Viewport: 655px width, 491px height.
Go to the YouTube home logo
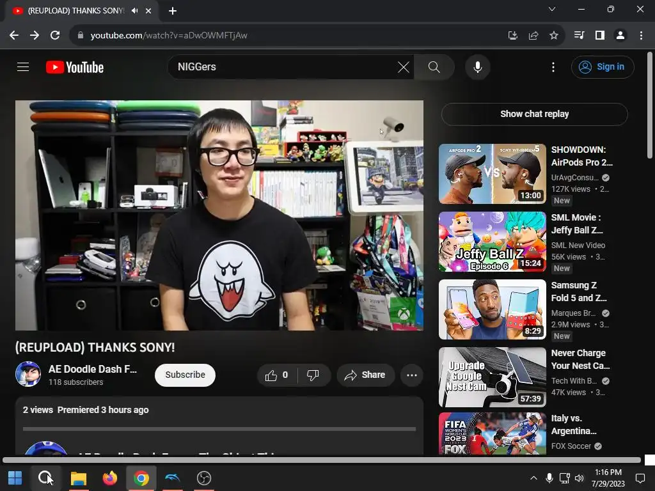75,67
